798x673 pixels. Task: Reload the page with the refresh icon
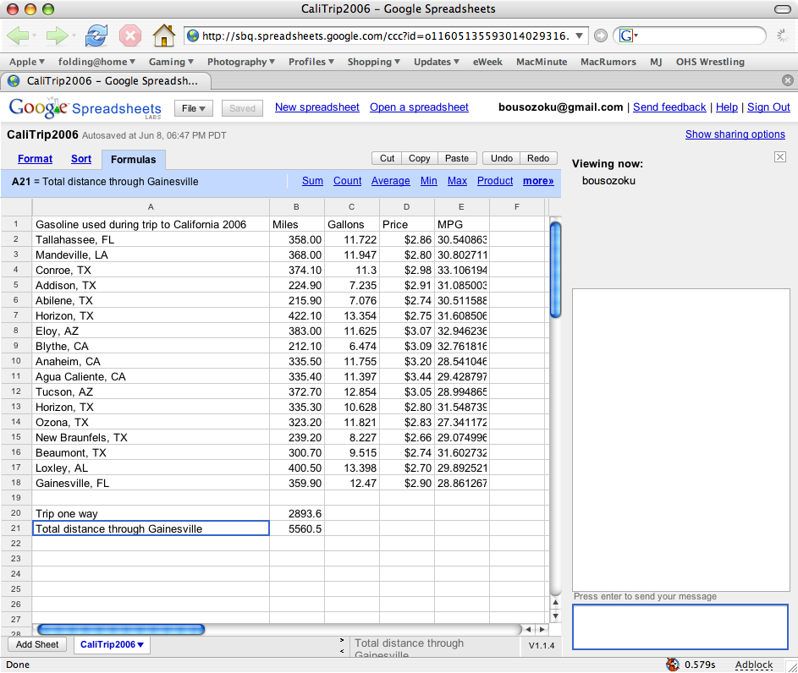[x=96, y=36]
